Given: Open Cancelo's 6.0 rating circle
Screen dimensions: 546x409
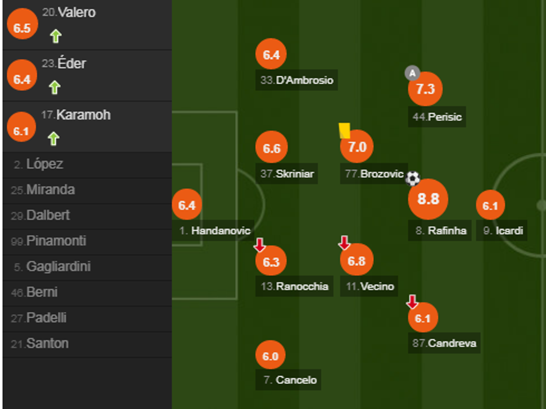Looking at the screenshot, I should pos(270,356).
